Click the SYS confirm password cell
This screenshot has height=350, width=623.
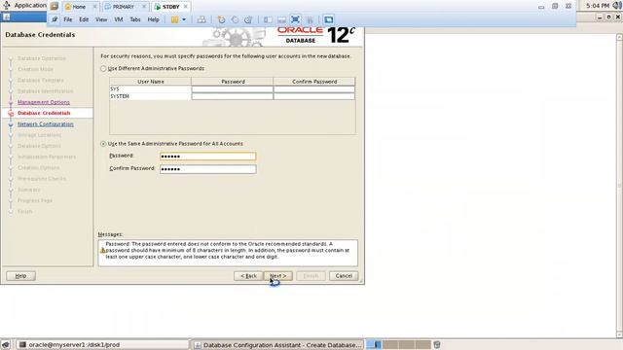pyautogui.click(x=313, y=89)
